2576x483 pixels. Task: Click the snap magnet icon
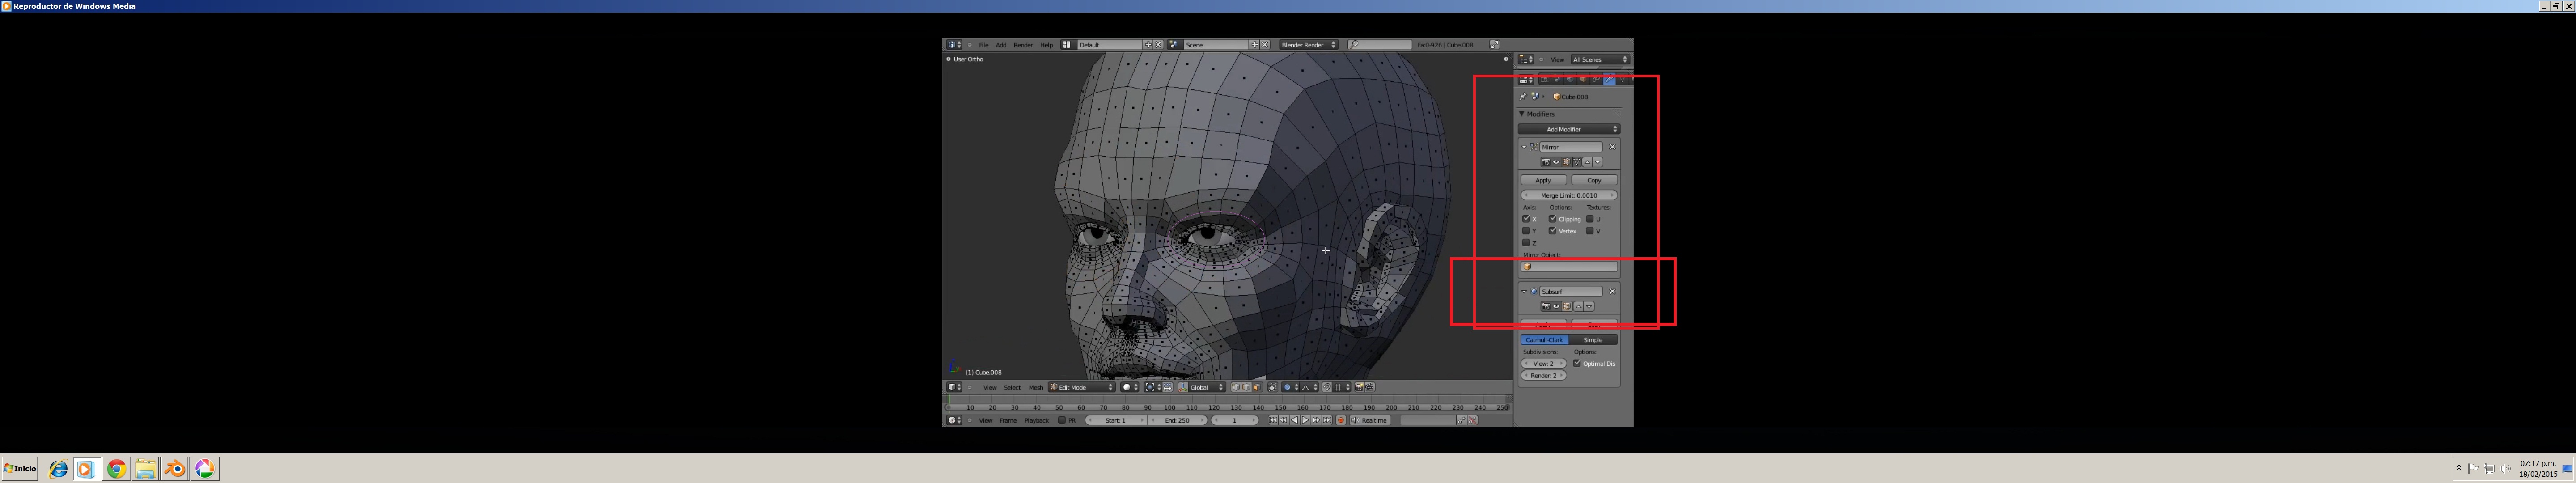(1327, 387)
